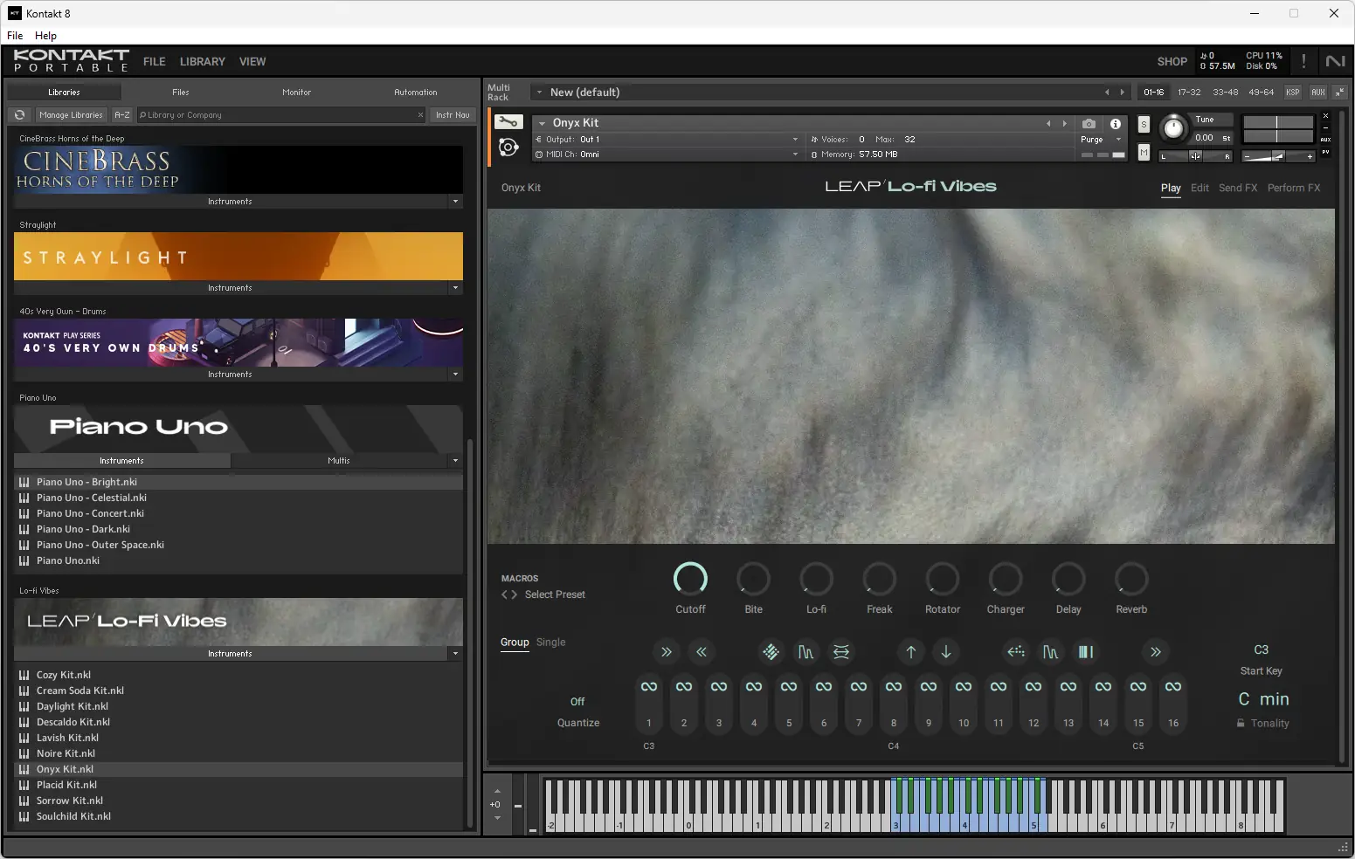The image size is (1355, 859).
Task: Open the A-Z library sort control
Action: click(121, 114)
